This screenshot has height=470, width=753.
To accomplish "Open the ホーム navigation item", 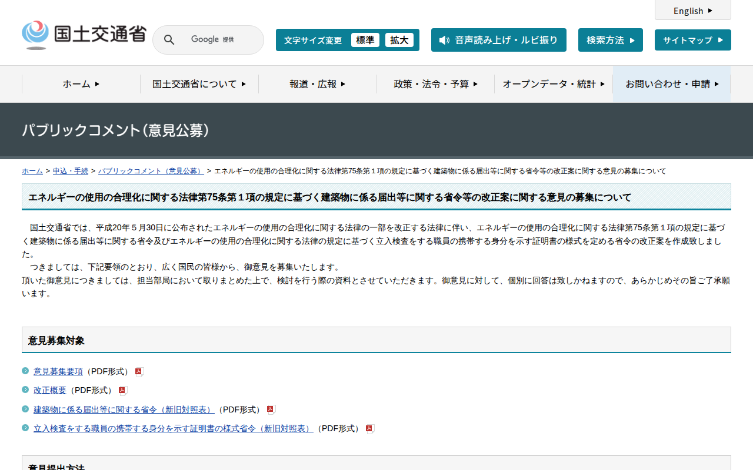I will (x=81, y=84).
